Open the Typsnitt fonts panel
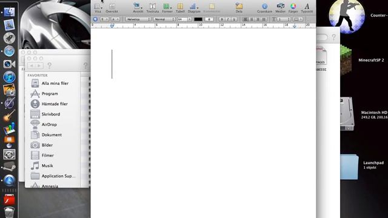Screen dimensions: 388x218 pyautogui.click(x=307, y=8)
